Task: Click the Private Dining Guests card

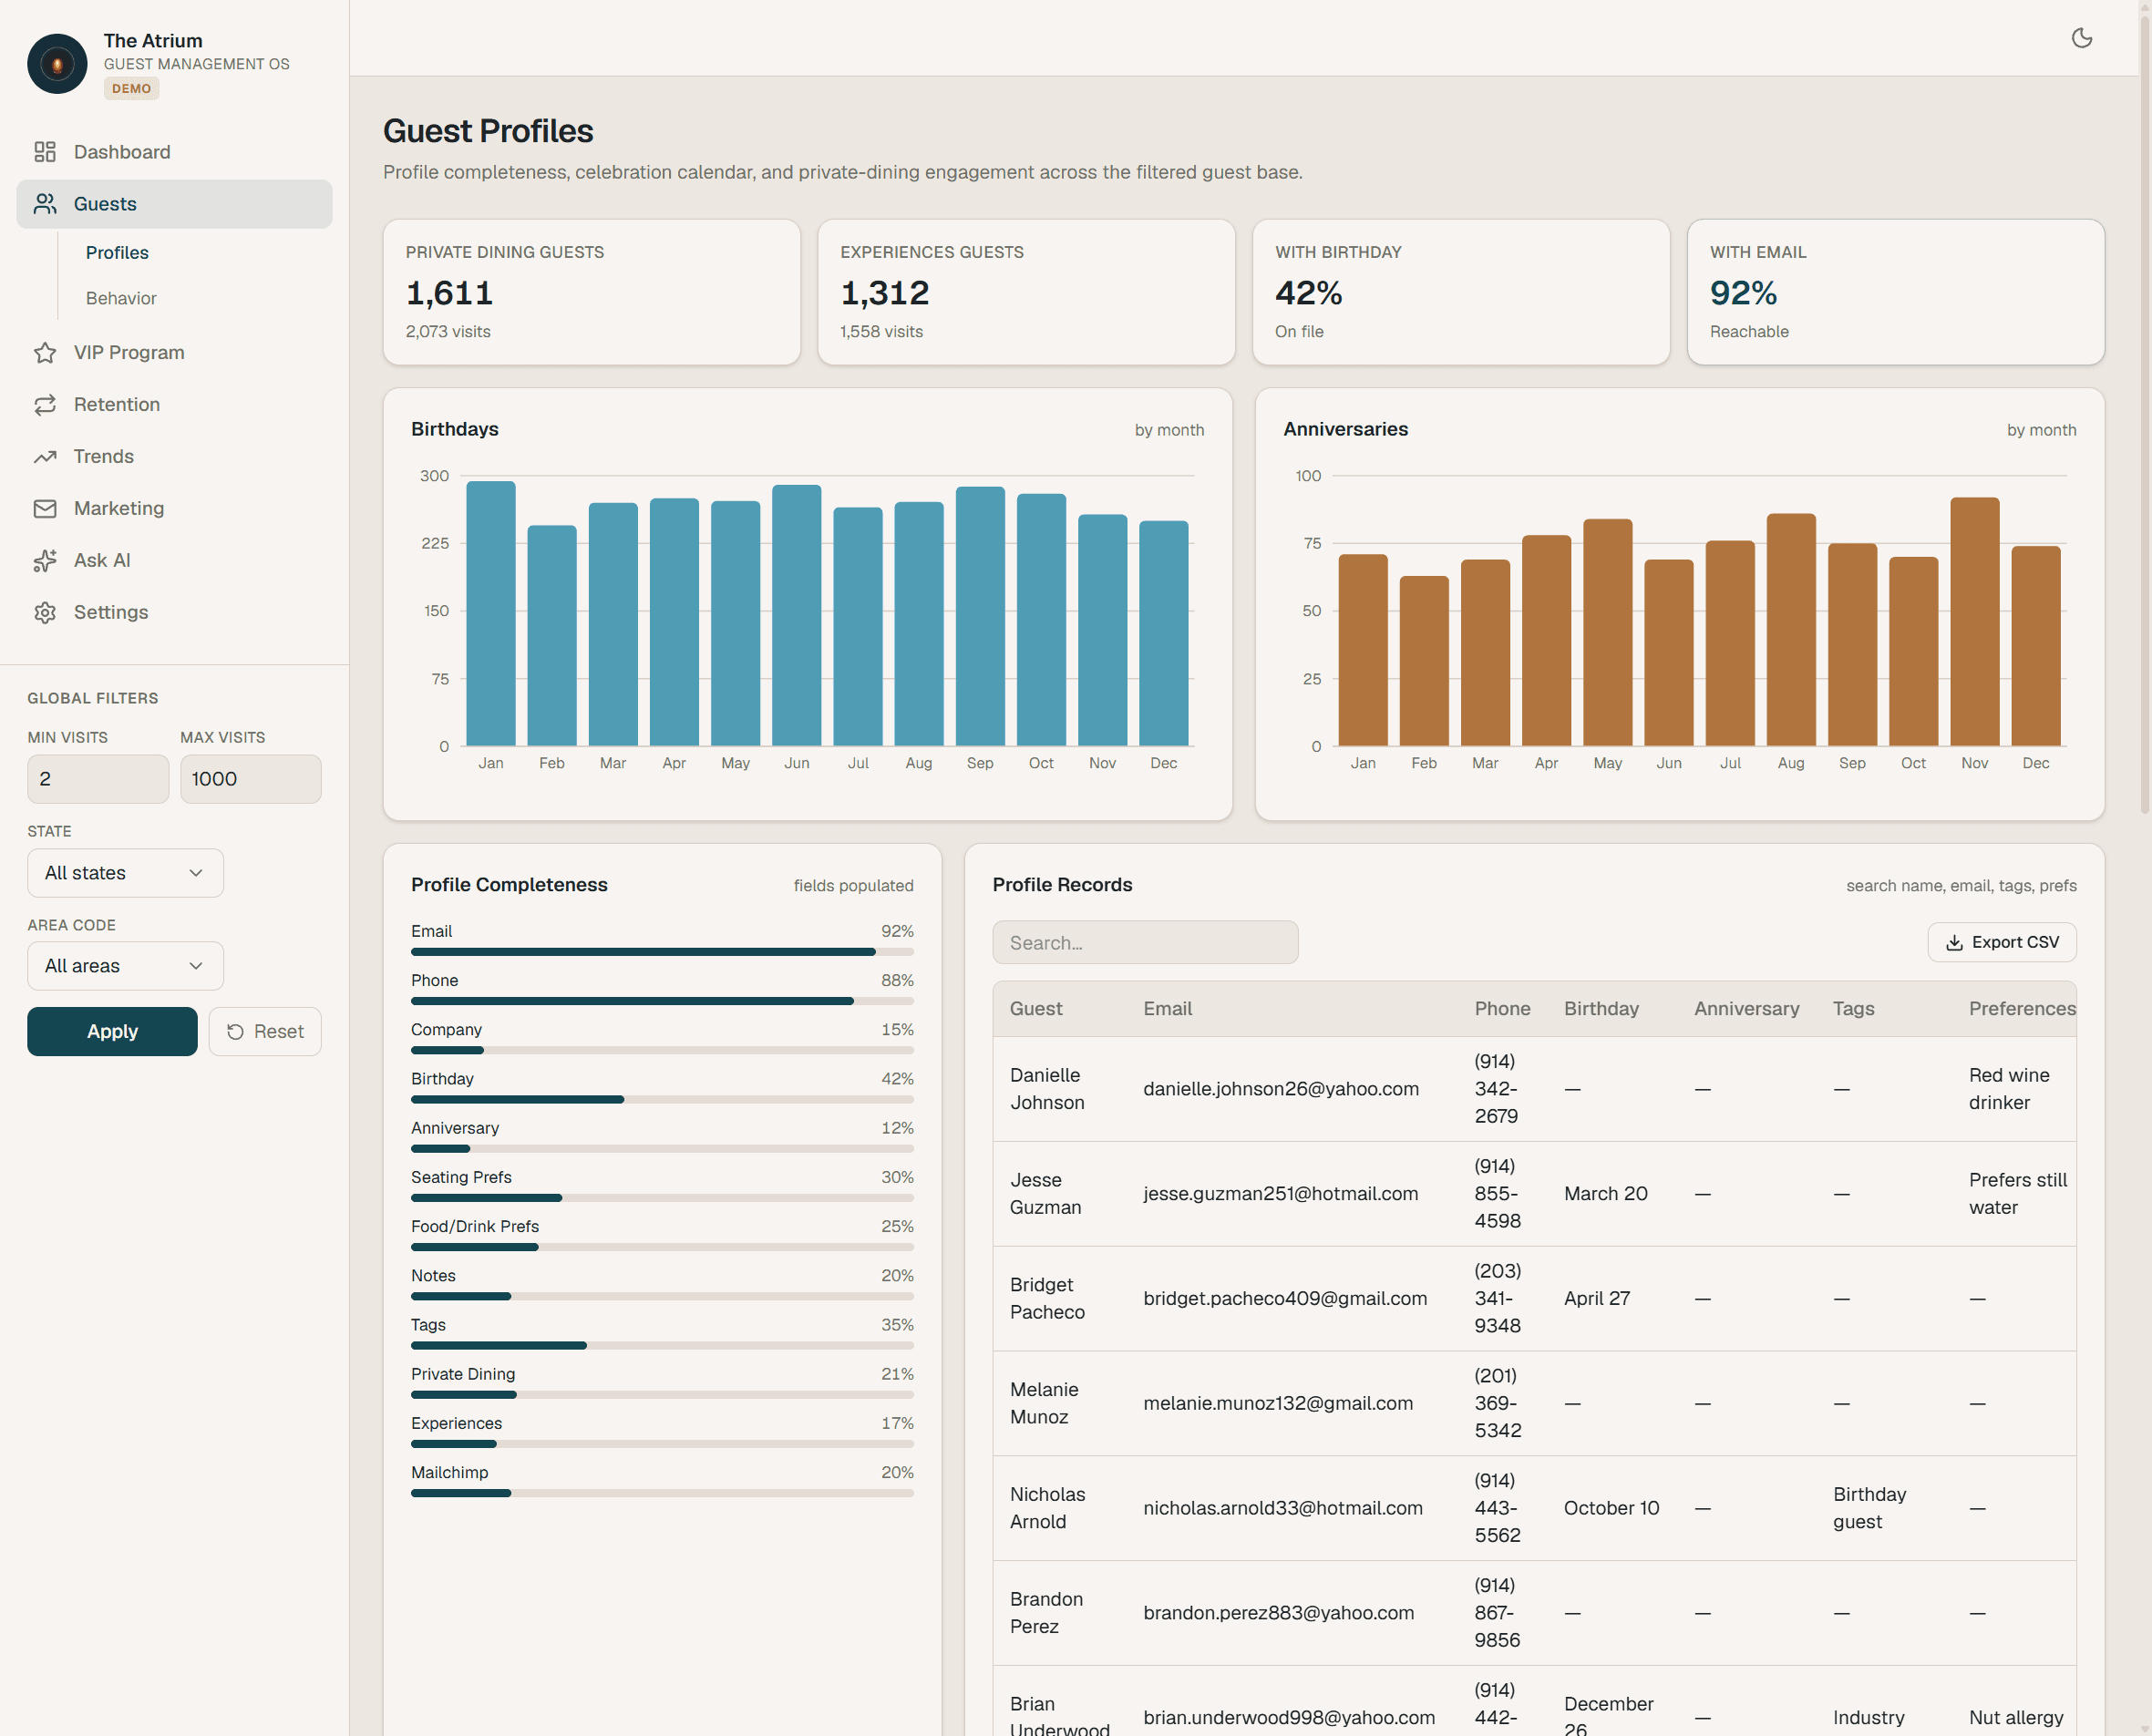Action: 592,292
